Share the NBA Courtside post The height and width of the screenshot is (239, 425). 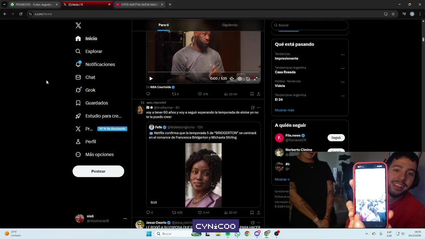point(259,94)
